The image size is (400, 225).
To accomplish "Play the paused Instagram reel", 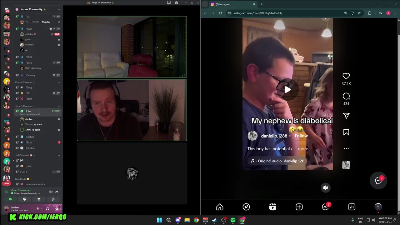I will (x=287, y=90).
